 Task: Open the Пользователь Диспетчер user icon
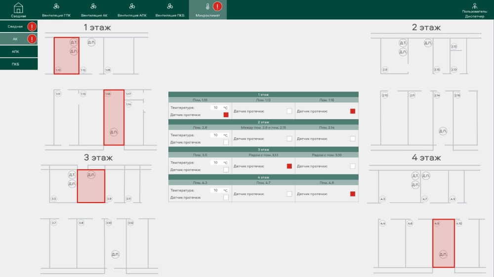point(474,6)
